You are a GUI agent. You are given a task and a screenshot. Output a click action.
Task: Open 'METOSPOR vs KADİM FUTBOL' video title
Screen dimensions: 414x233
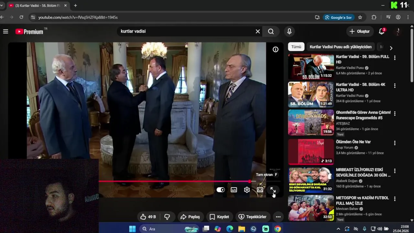click(362, 200)
